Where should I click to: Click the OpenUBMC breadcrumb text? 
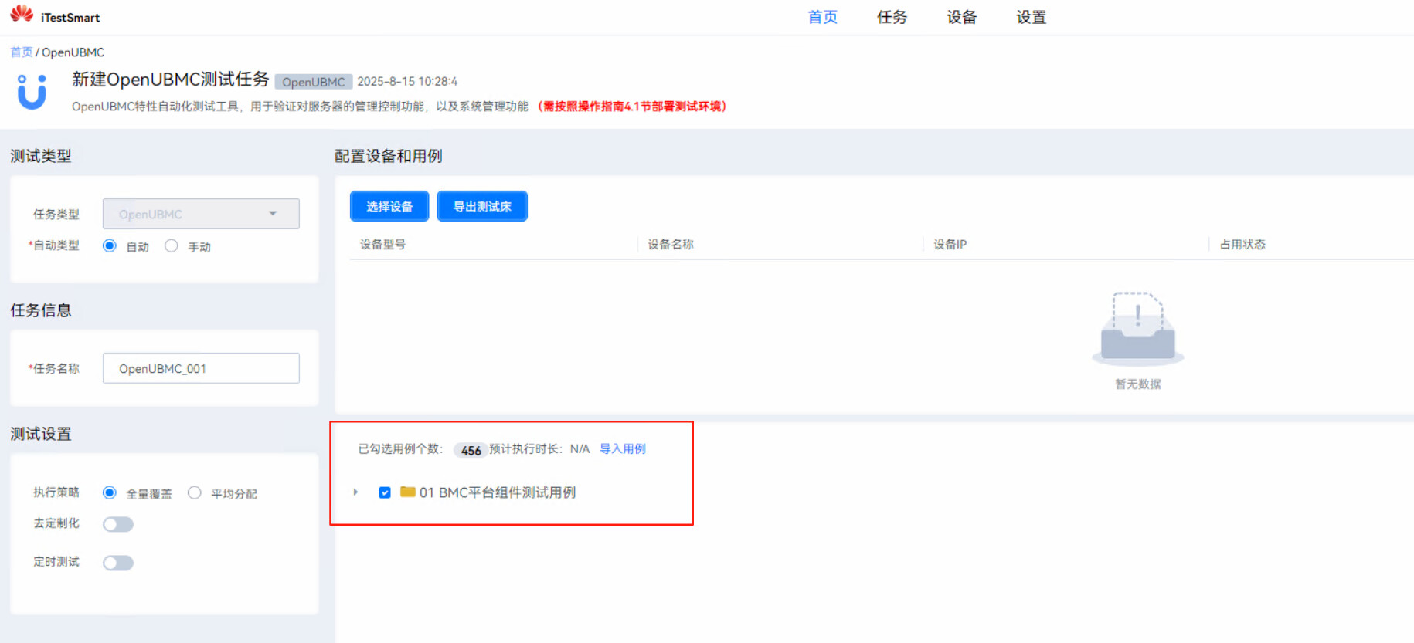point(73,52)
